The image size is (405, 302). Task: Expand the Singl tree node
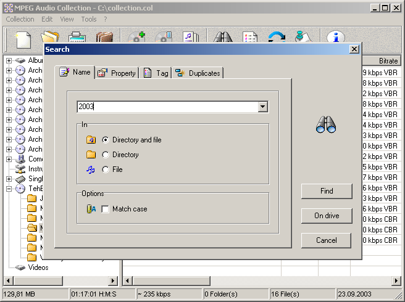click(x=9, y=179)
